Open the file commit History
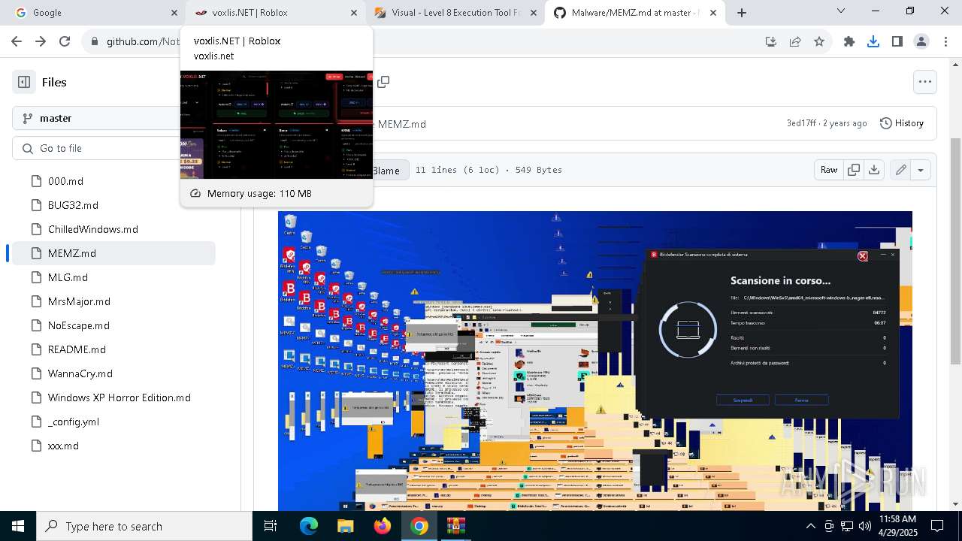 pyautogui.click(x=902, y=123)
